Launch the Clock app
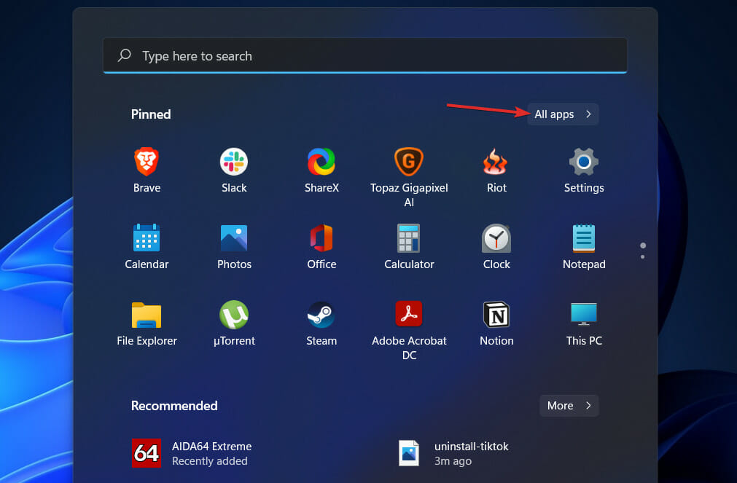Viewport: 737px width, 483px height. click(x=496, y=247)
